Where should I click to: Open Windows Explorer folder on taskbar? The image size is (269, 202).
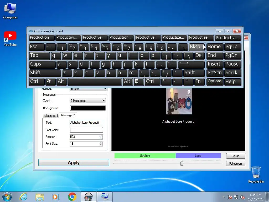click(40, 197)
